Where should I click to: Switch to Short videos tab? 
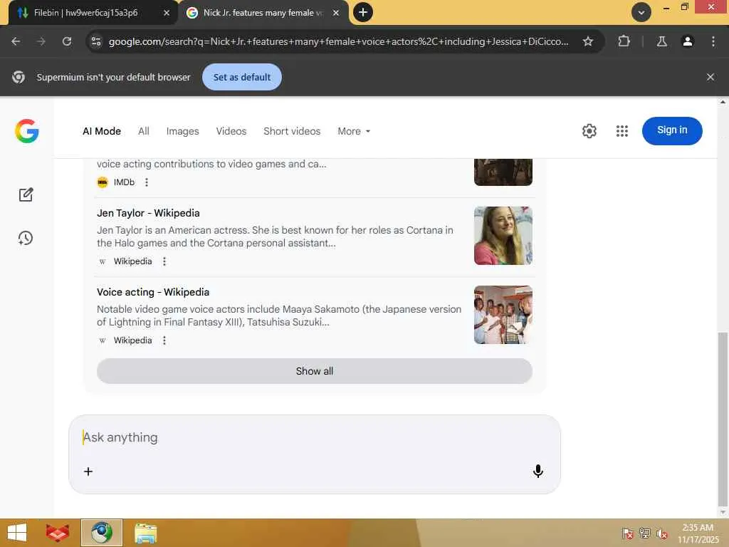[292, 131]
